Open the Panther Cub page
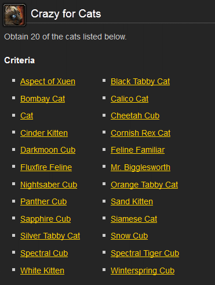The width and height of the screenshot is (215, 285). click(x=43, y=201)
